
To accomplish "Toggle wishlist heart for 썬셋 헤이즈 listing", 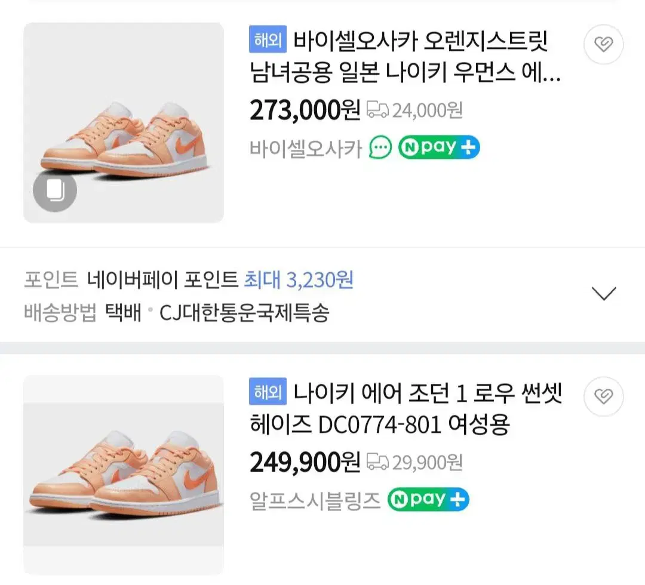I will 603,396.
